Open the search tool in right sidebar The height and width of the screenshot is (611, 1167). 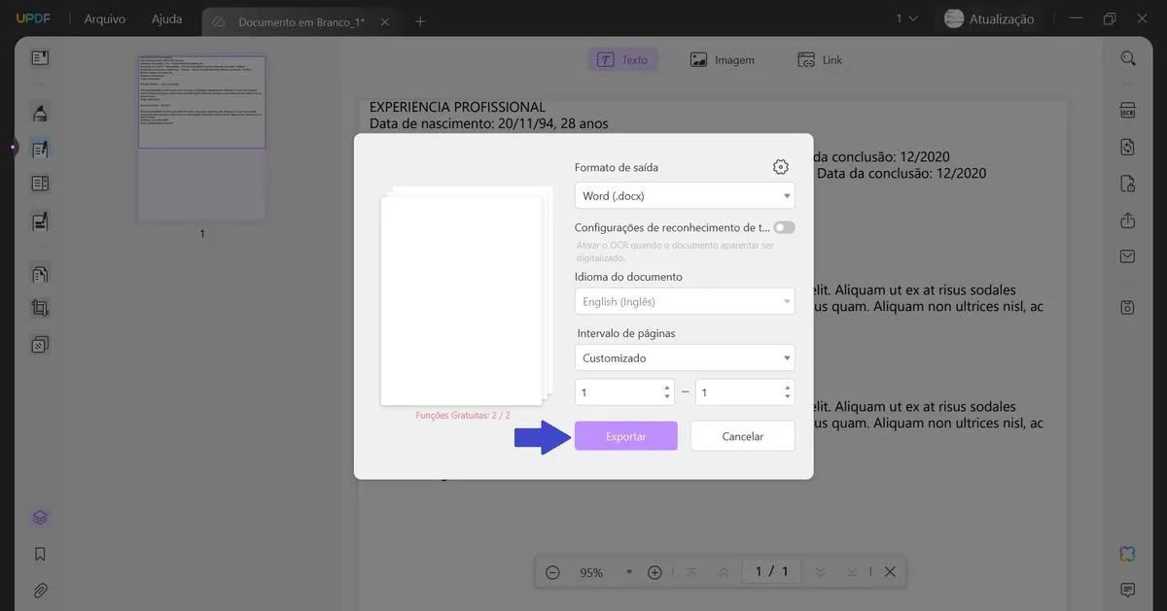(1127, 57)
